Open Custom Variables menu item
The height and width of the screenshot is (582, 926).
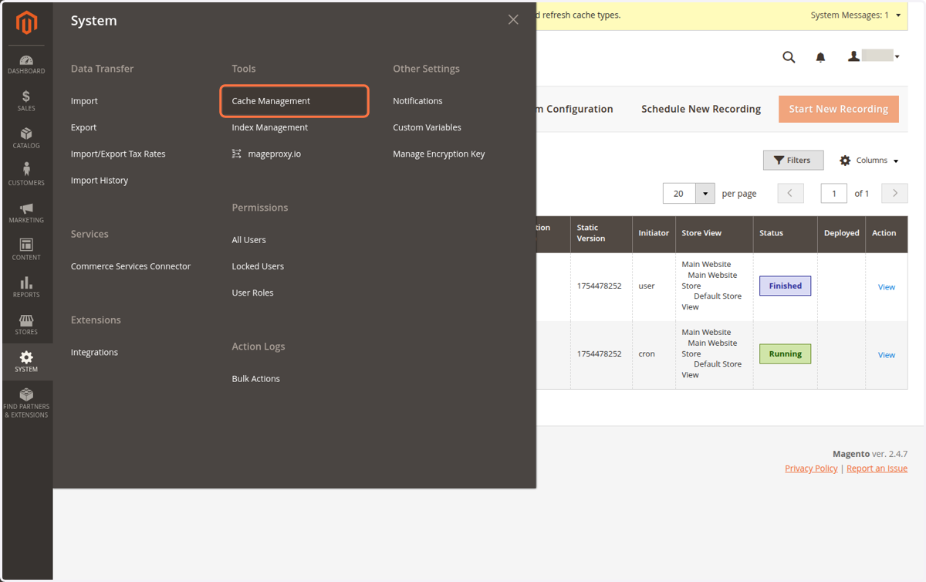coord(427,127)
